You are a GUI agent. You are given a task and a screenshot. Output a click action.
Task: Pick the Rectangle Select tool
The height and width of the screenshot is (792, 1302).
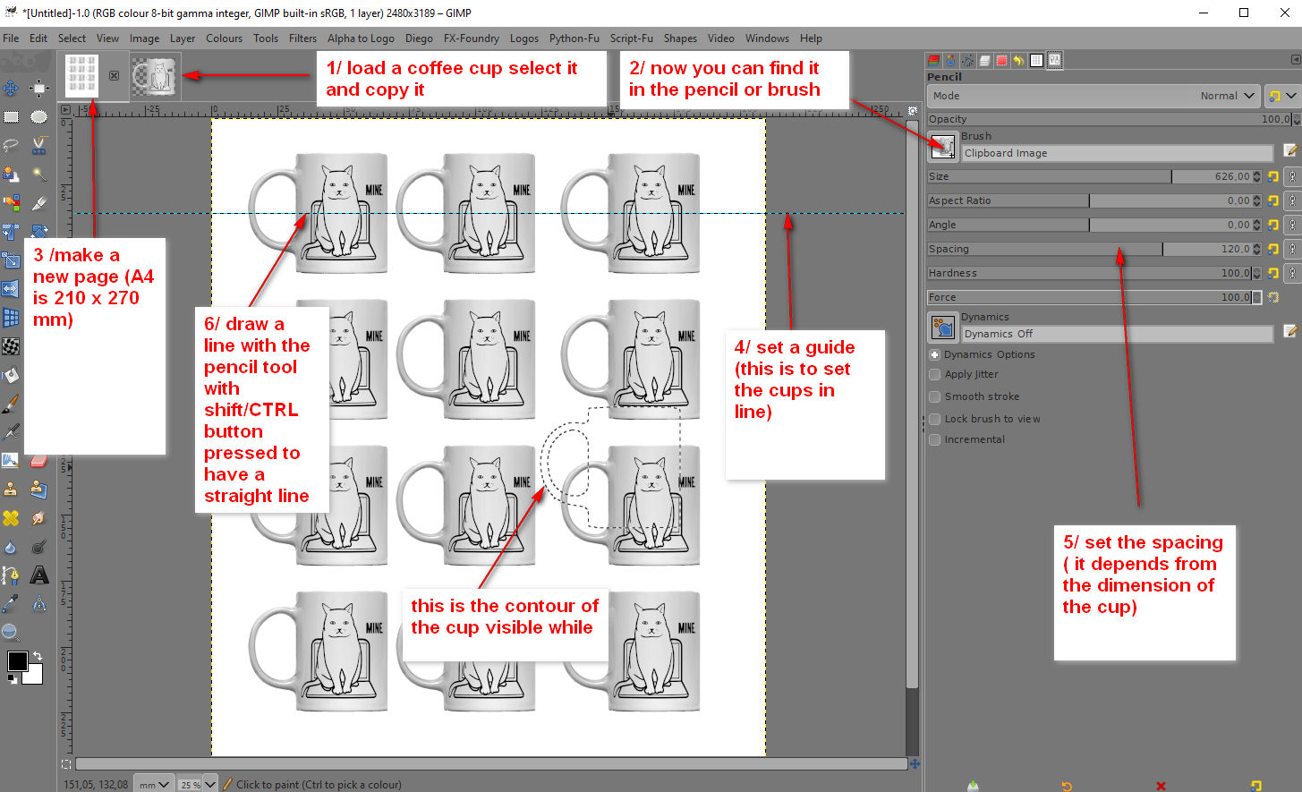[x=11, y=117]
